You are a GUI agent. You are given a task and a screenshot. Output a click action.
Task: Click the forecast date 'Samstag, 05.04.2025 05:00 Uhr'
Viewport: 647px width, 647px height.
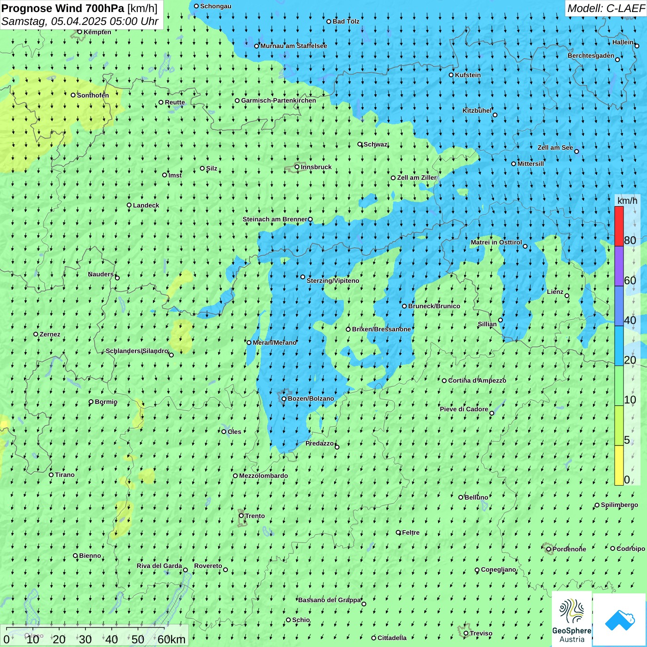click(x=79, y=21)
